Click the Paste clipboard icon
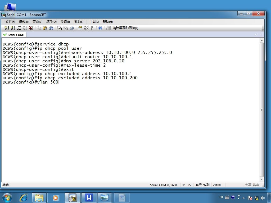This screenshot has width=271, height=203. [45, 28]
